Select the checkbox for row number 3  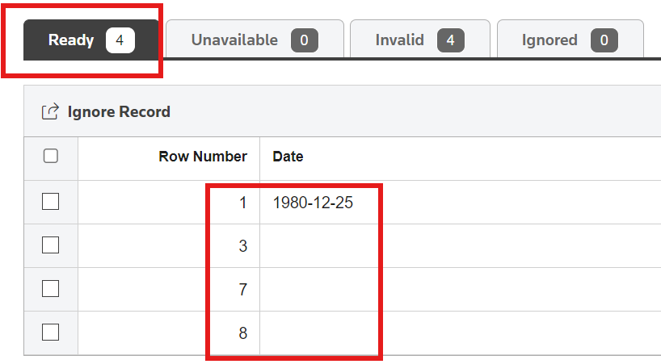(x=50, y=245)
